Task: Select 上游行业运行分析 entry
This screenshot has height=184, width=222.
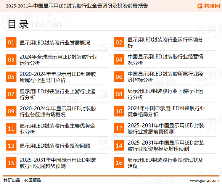Action: pos(57,94)
